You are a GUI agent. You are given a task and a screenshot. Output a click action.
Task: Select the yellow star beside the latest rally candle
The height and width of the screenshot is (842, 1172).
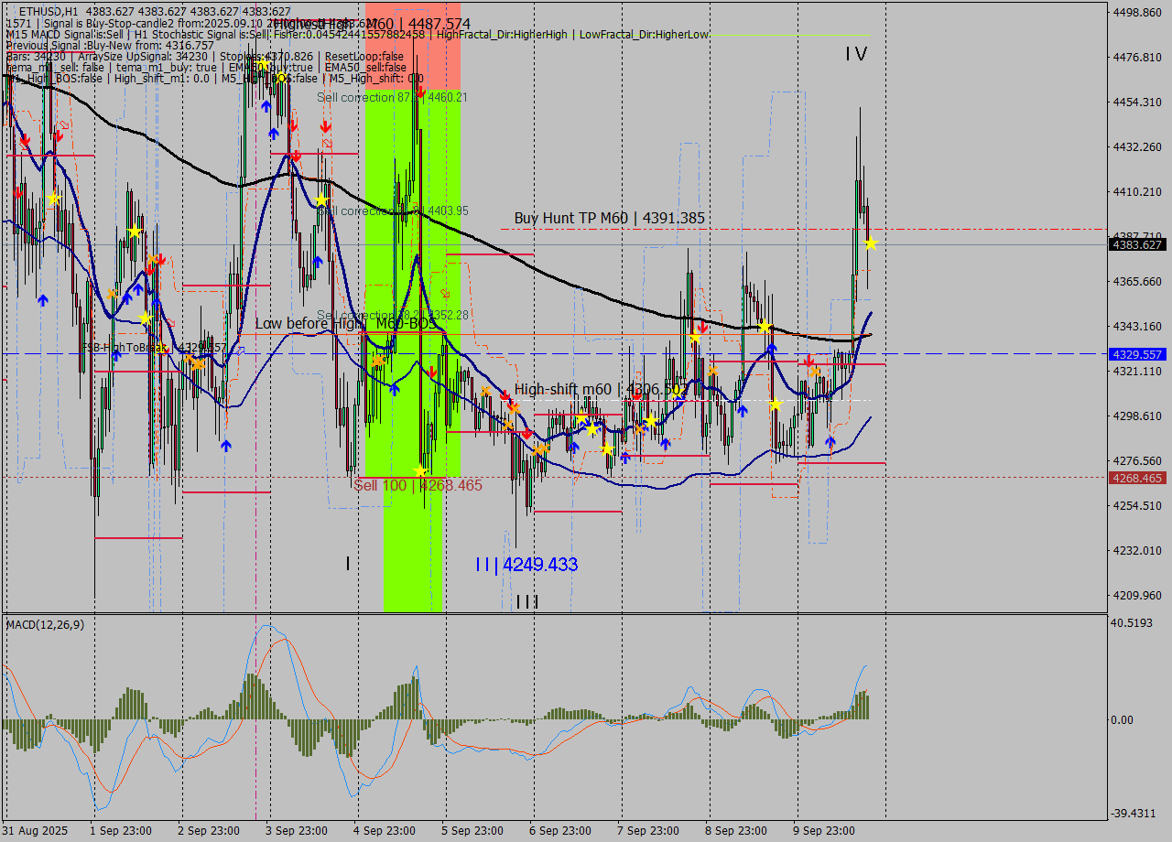click(x=870, y=243)
